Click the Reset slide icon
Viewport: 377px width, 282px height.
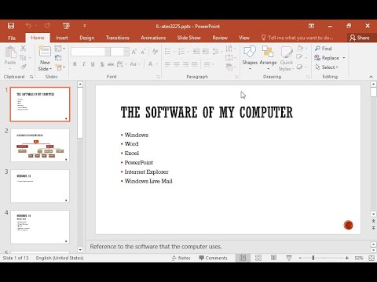tap(58, 58)
